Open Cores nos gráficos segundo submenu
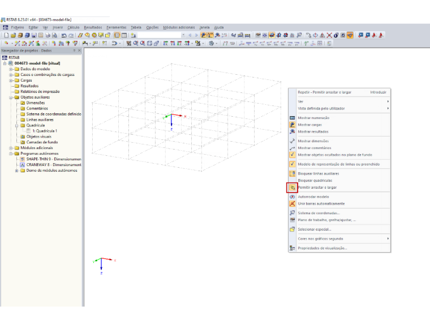 [x=339, y=239]
